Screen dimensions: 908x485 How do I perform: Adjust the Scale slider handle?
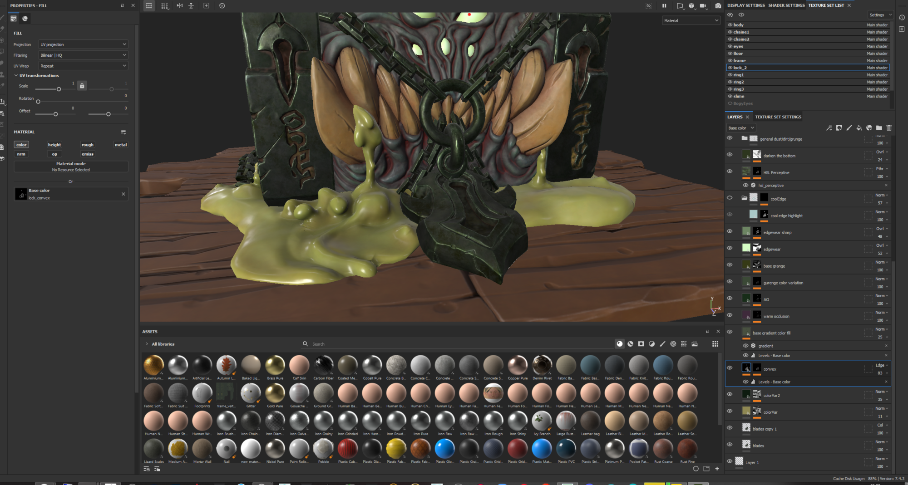coord(59,89)
